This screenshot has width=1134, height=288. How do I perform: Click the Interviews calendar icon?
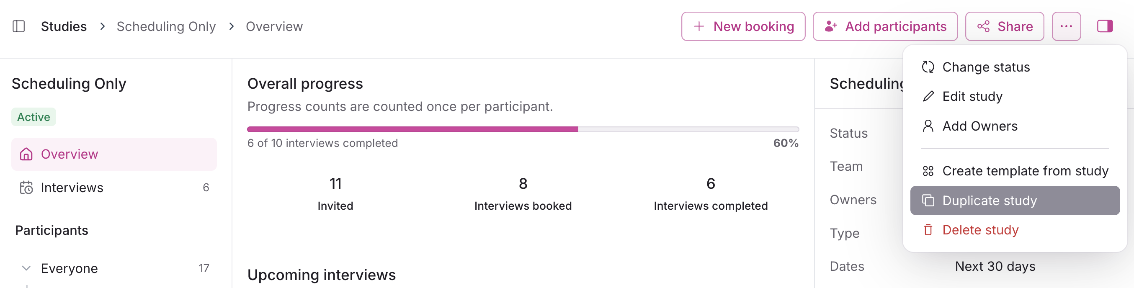(26, 188)
